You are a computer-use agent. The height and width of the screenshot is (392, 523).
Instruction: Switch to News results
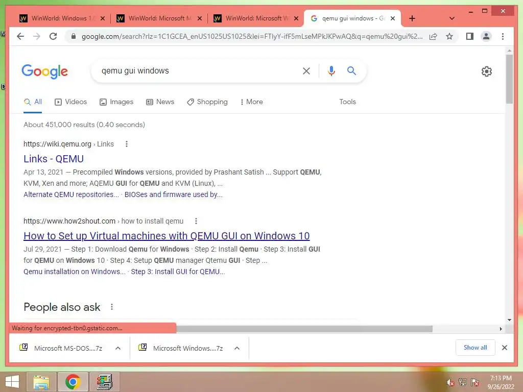pos(160,102)
